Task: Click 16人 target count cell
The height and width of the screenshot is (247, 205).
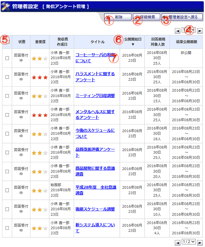Action: coord(157,139)
